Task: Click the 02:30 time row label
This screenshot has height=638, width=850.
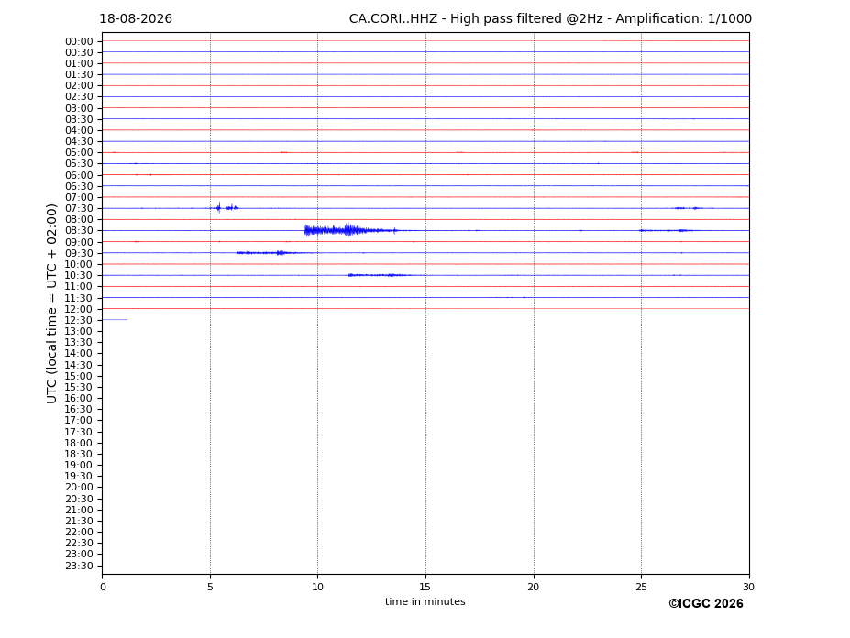Action: coord(79,97)
